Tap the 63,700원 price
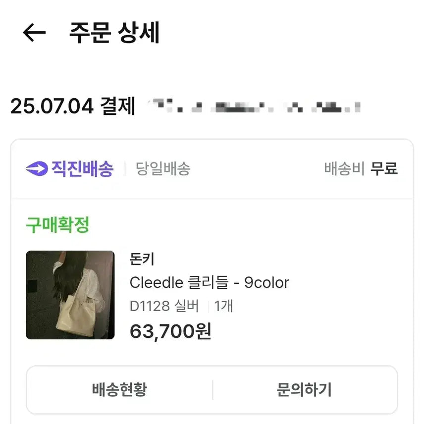 click(170, 331)
